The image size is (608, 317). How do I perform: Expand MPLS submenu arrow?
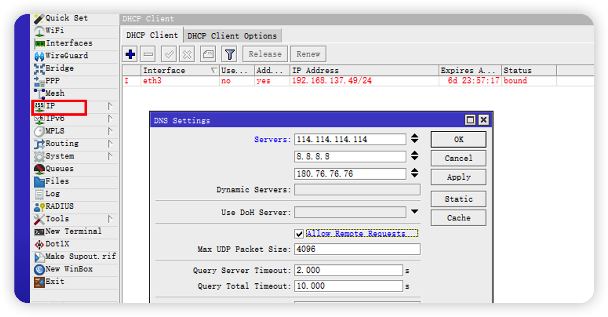click(110, 131)
